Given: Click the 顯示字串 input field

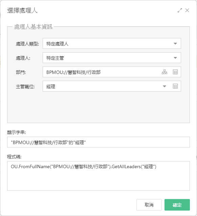Looking at the screenshot, I should (98, 142).
